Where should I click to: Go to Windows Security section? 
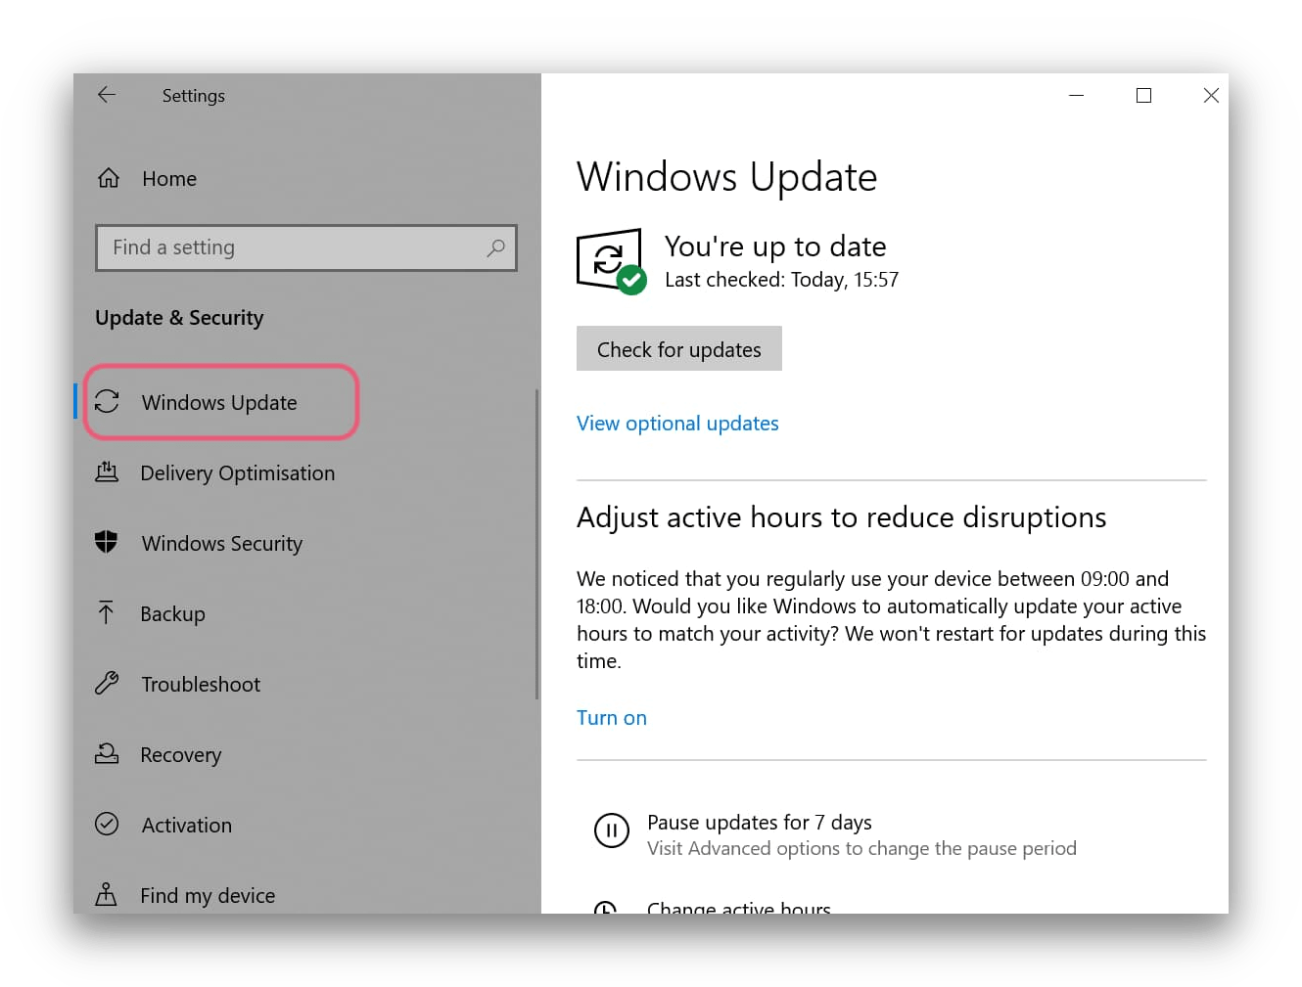point(222,544)
